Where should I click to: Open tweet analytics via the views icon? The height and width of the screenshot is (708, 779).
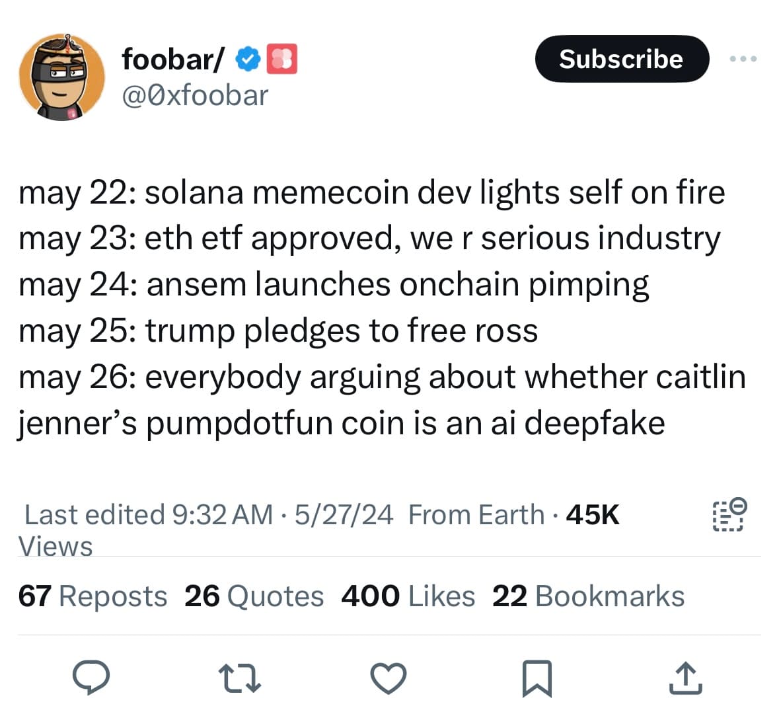click(x=727, y=515)
